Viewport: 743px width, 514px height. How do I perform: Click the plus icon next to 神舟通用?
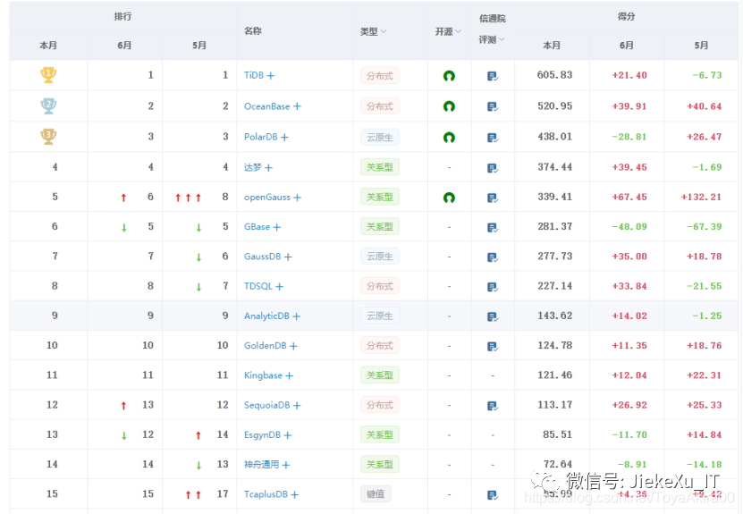[286, 466]
